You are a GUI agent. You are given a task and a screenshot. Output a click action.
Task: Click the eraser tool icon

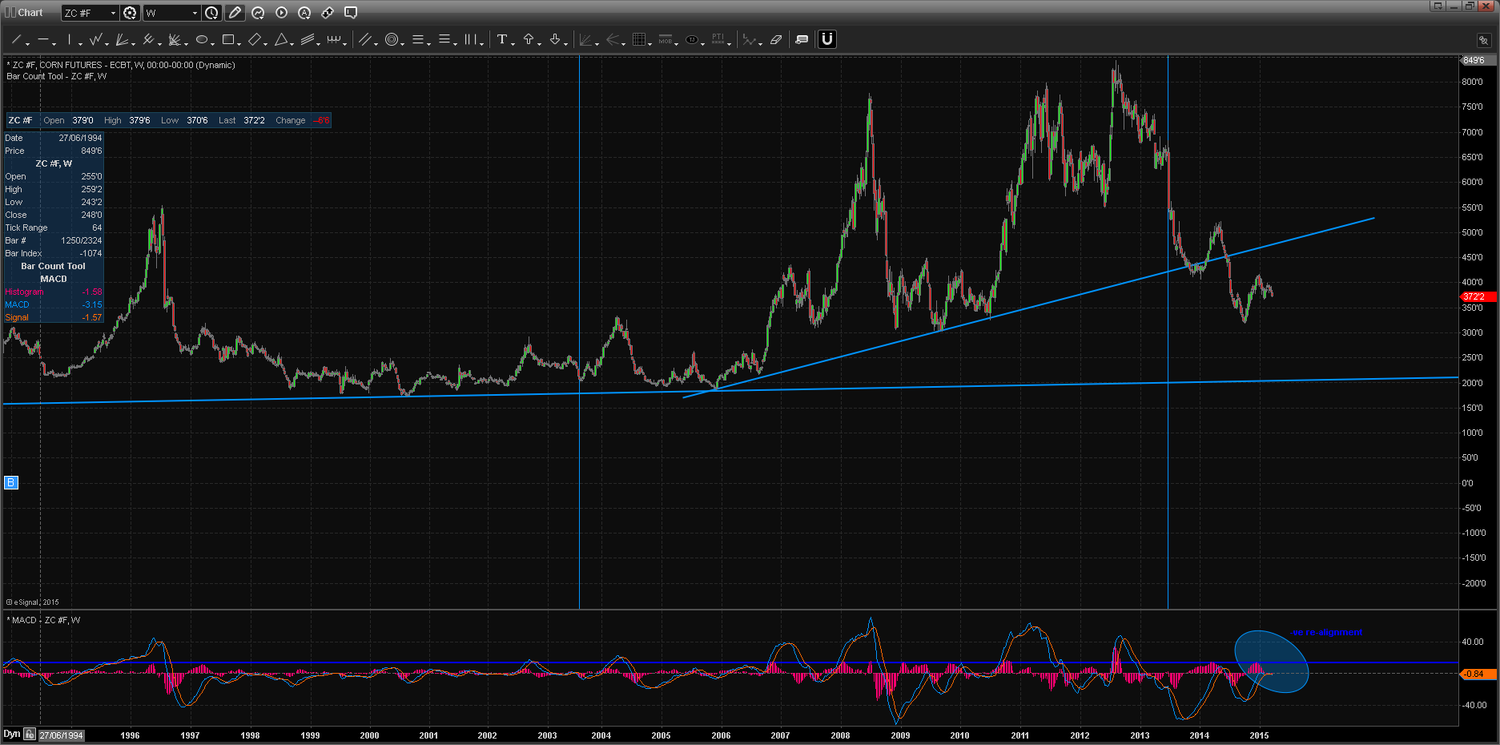775,39
